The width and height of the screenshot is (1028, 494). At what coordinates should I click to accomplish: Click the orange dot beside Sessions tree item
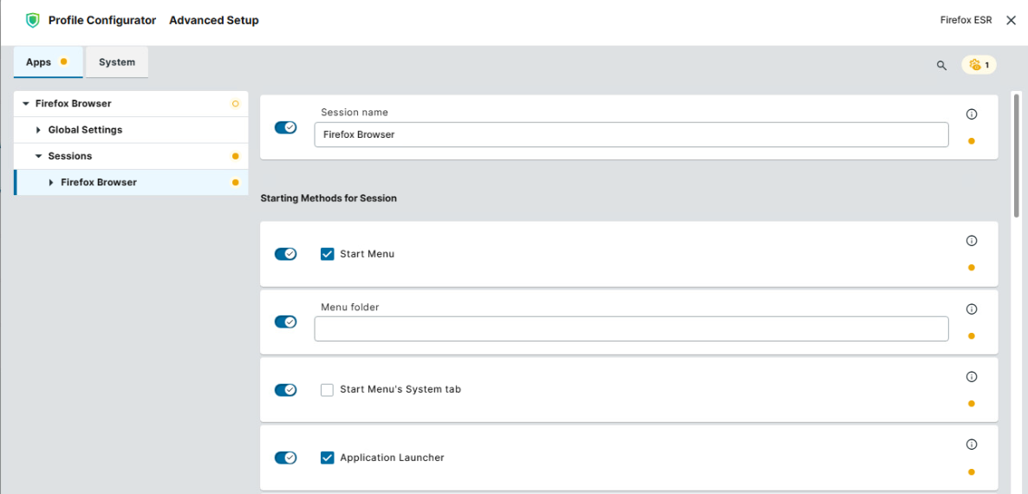[236, 156]
